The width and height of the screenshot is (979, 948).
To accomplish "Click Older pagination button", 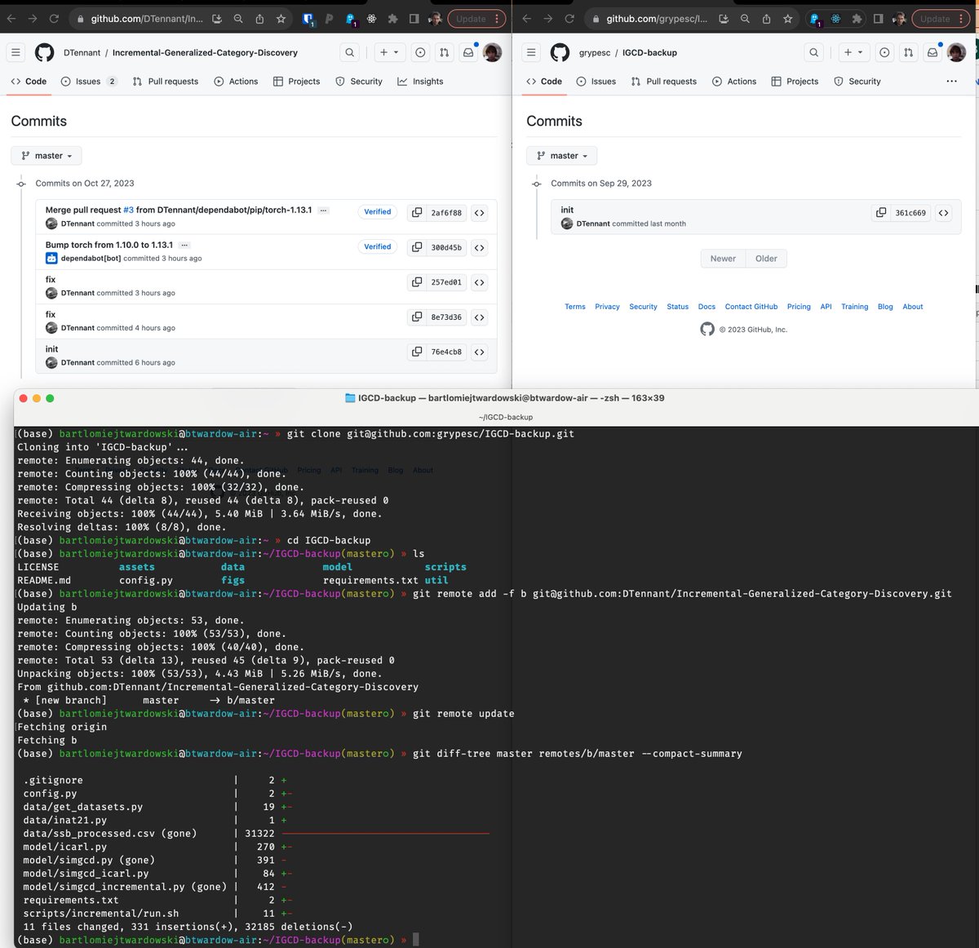I will [x=766, y=259].
